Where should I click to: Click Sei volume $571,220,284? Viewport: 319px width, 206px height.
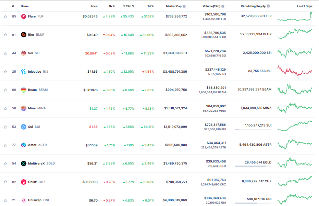(x=215, y=51)
